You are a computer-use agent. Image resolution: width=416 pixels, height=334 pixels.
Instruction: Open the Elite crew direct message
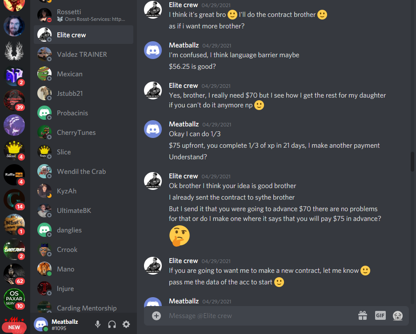pyautogui.click(x=83, y=35)
